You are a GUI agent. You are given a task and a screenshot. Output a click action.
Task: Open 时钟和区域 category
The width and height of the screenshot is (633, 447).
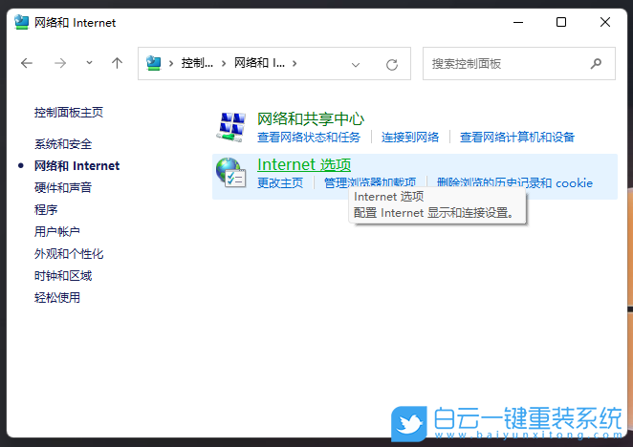click(63, 275)
